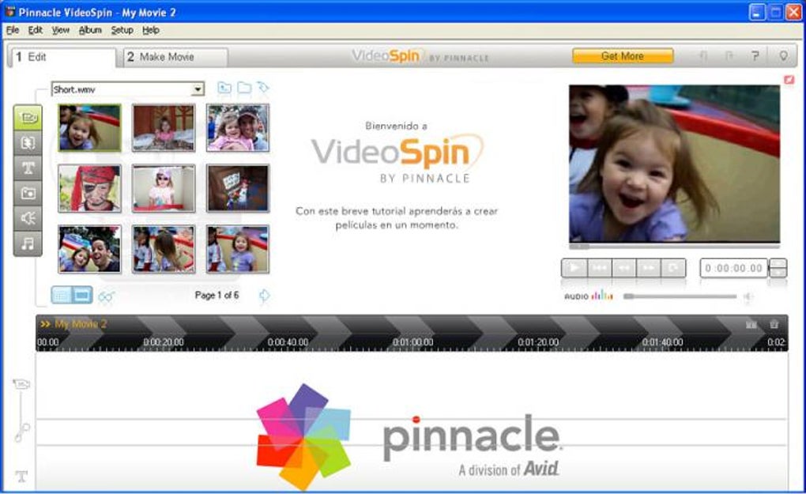The image size is (806, 494).
Task: Click the Get More button
Action: pos(623,56)
